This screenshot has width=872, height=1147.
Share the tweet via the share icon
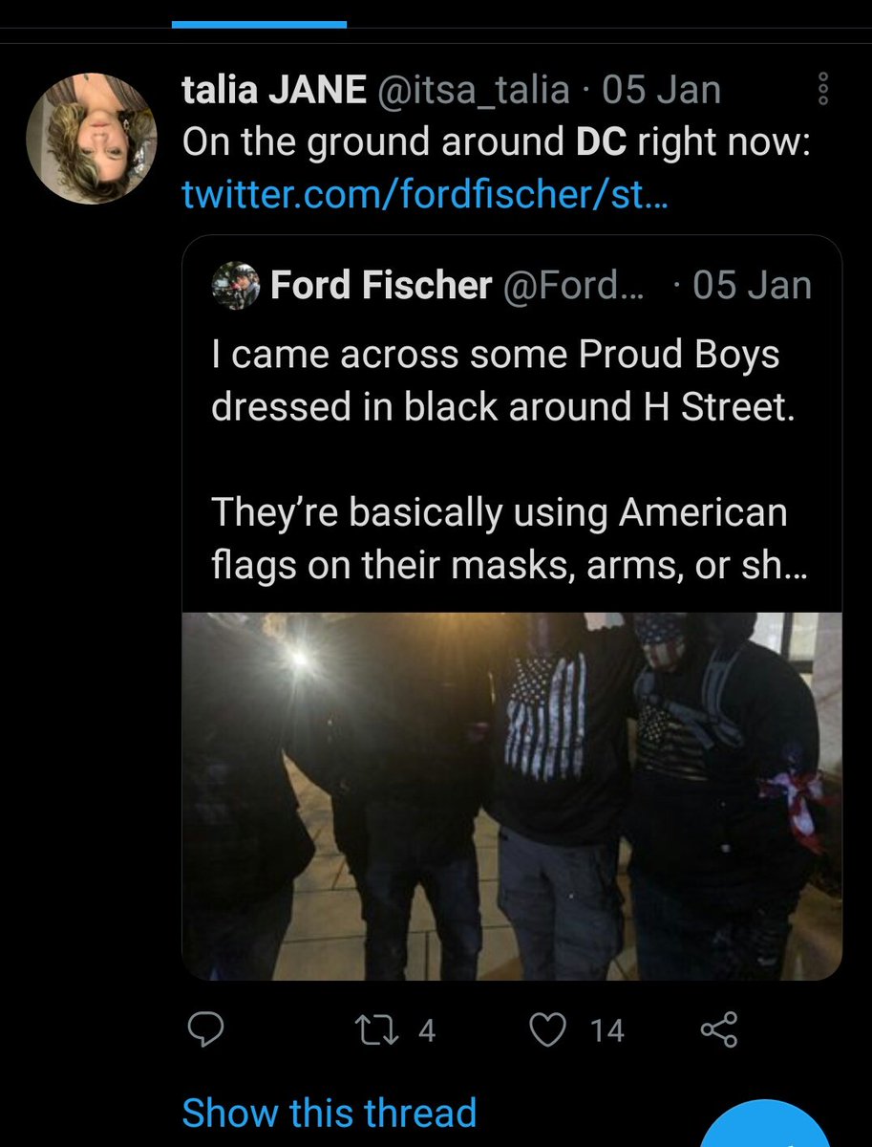718,1028
